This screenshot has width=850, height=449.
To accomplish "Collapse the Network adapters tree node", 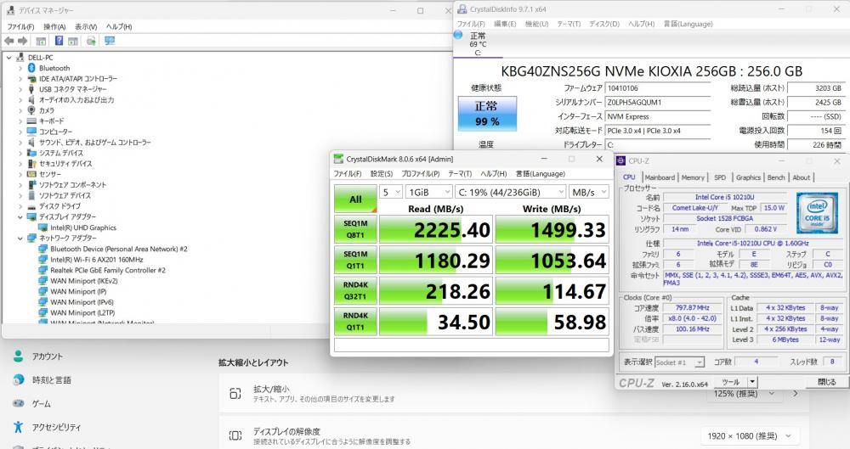I will tap(20, 239).
